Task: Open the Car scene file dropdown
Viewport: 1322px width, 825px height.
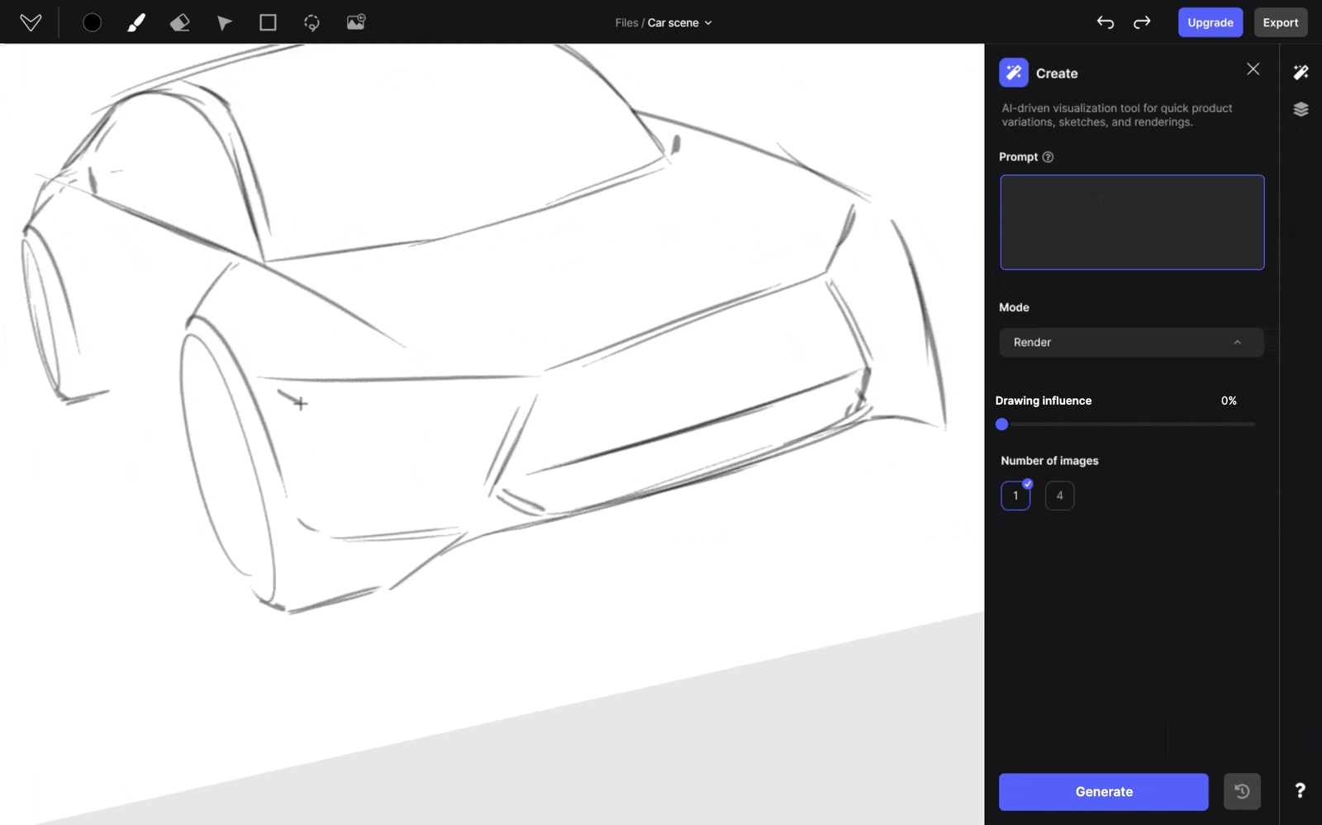Action: tap(679, 23)
